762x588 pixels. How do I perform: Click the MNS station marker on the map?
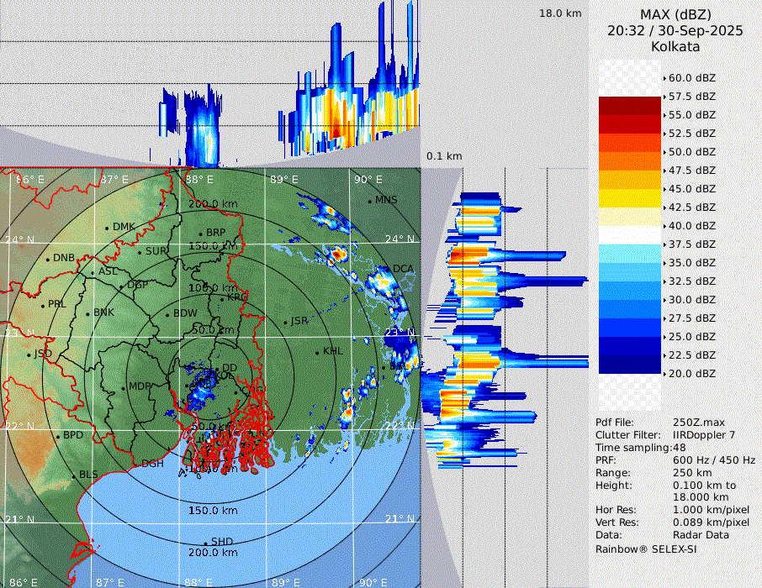pos(370,201)
